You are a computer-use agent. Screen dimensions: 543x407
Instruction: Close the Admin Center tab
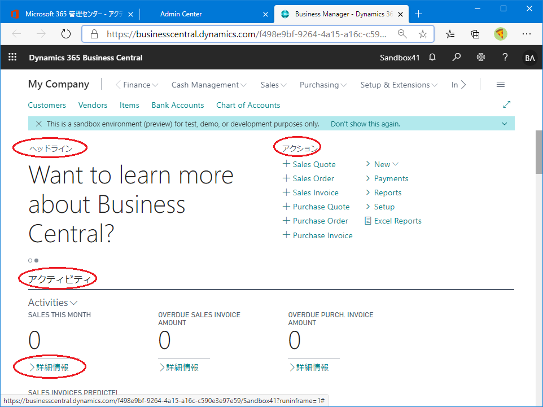[266, 14]
